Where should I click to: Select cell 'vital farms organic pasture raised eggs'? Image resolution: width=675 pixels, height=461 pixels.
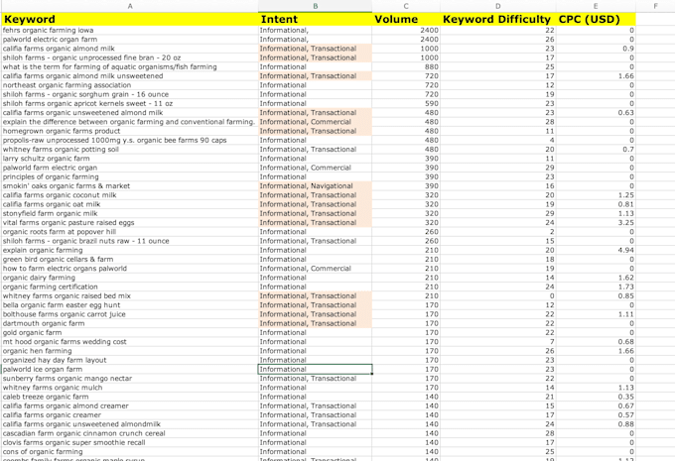click(x=130, y=222)
